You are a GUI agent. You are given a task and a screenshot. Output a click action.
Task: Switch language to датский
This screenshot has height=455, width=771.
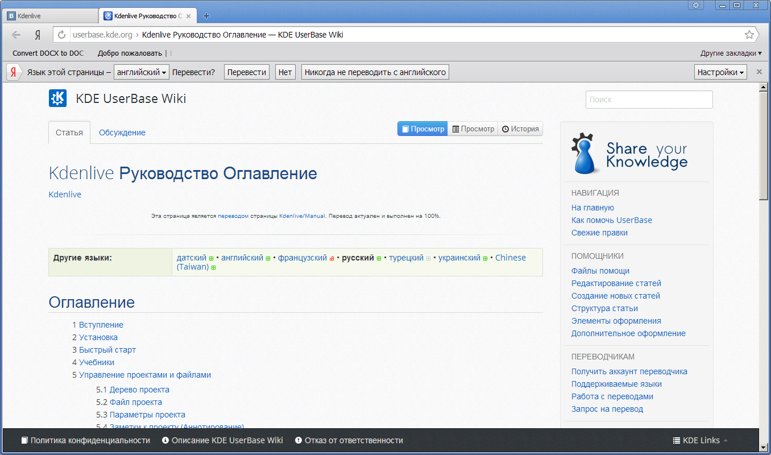(192, 258)
